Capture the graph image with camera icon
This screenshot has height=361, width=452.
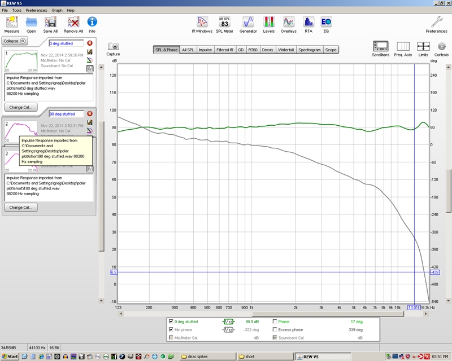tap(113, 49)
